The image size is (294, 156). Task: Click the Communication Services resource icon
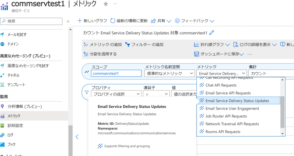(4, 6)
